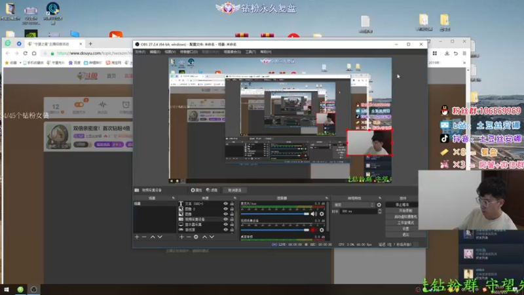Open 滤镜 filters for the selected source
Screen dimensions: 524x295
(x=212, y=190)
